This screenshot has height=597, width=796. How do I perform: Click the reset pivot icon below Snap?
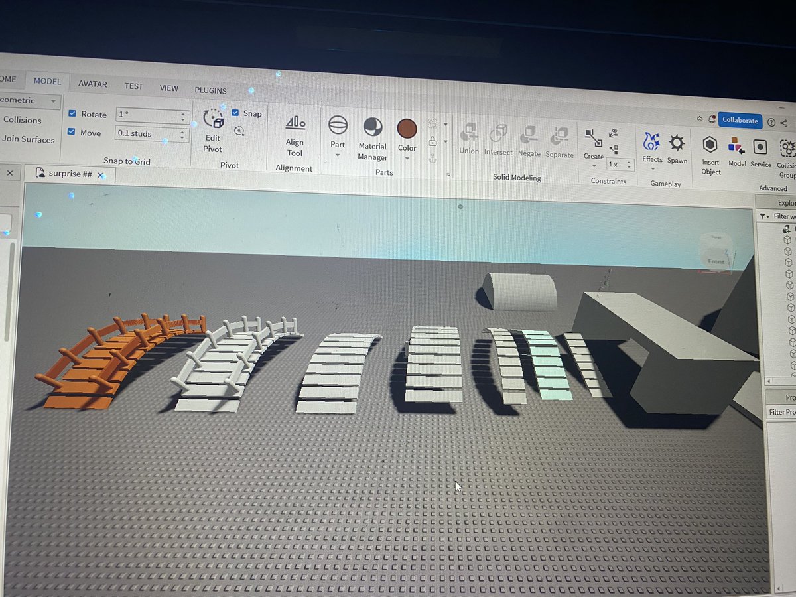click(x=239, y=131)
